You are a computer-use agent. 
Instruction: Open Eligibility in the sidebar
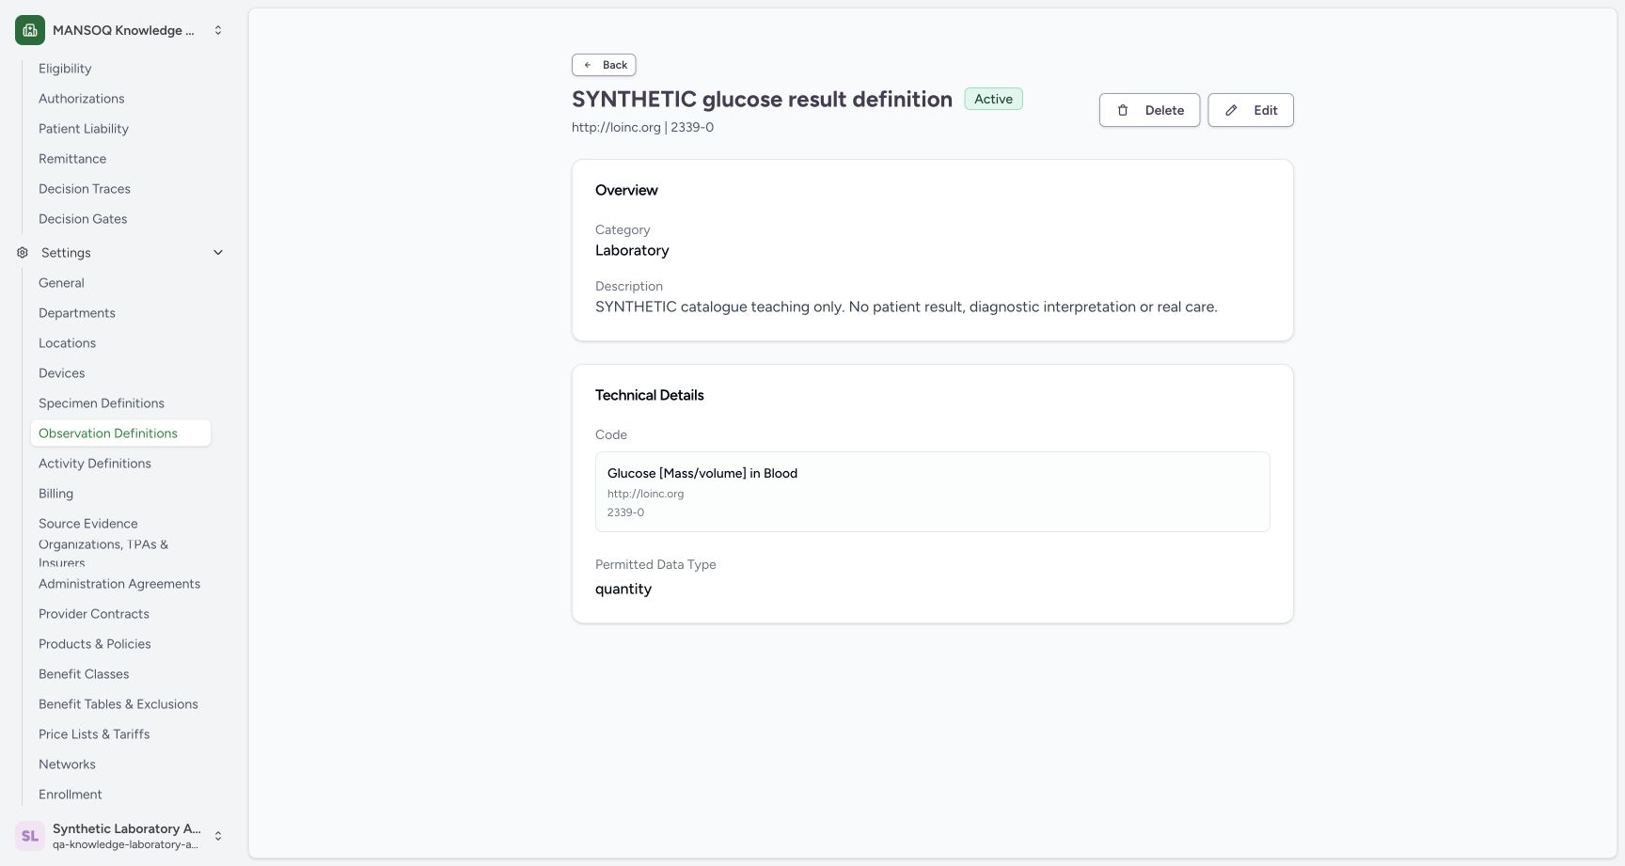pyautogui.click(x=65, y=69)
